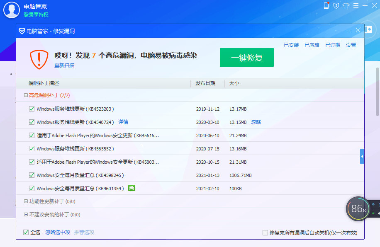
Task: Uncheck the KB4540724 patch checkbox
Action: (32, 122)
